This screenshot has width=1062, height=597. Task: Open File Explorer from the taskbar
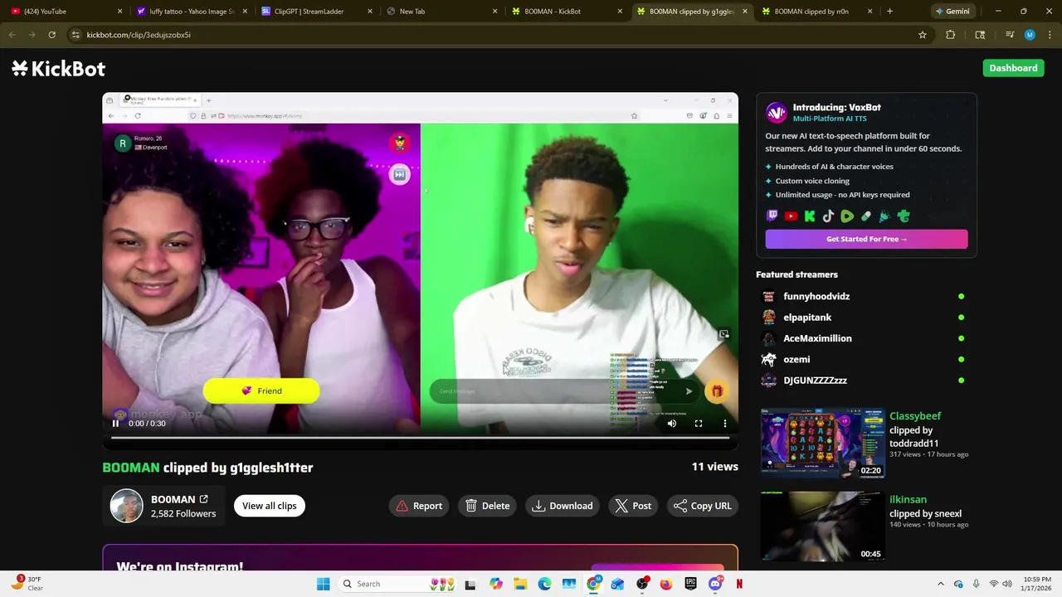(x=520, y=584)
